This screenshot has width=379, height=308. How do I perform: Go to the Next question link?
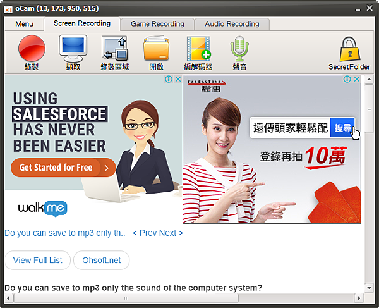coord(171,233)
